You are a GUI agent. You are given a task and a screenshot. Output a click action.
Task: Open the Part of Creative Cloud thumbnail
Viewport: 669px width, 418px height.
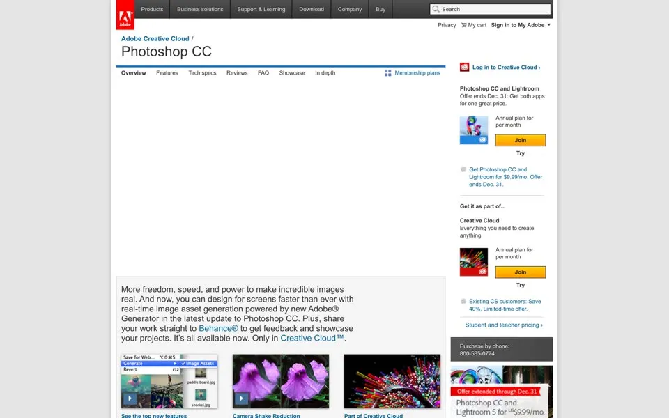click(392, 381)
